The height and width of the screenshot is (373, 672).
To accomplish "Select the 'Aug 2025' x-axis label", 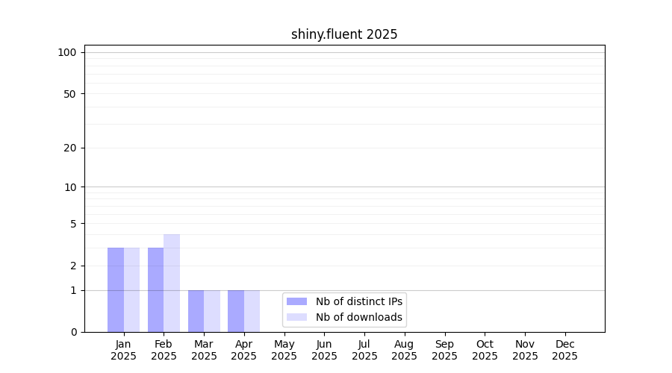I will tap(405, 350).
